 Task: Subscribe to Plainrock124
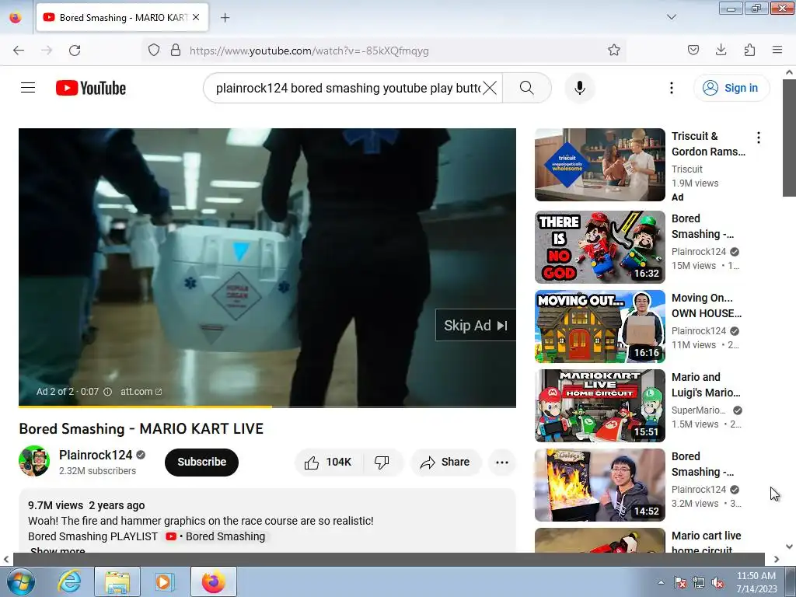coord(201,462)
